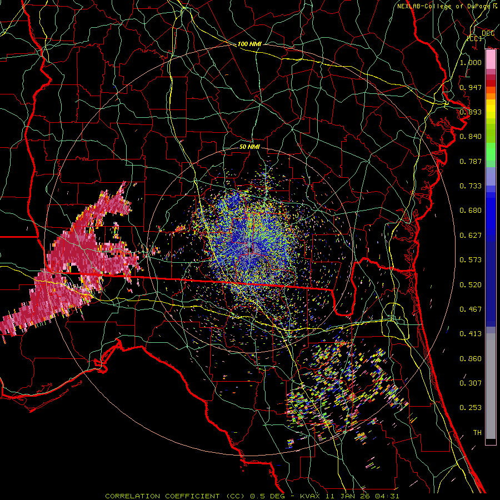The height and width of the screenshot is (500, 500).
Task: Click the 0.893 legend value
Action: [471, 112]
